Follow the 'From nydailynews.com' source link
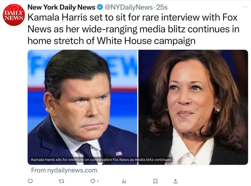This screenshot has height=186, width=251. [x=64, y=170]
